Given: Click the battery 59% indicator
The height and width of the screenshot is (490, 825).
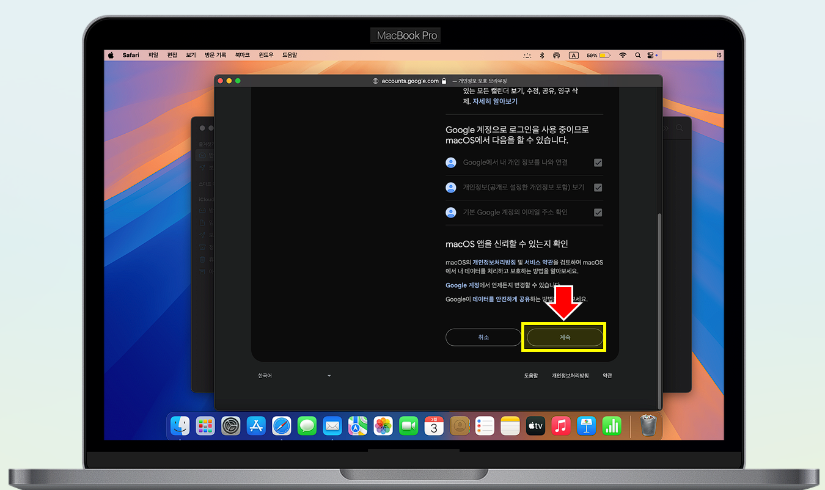Looking at the screenshot, I should [598, 55].
